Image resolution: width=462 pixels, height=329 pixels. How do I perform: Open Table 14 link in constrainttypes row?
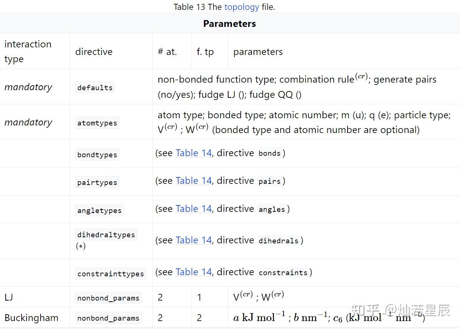(193, 272)
